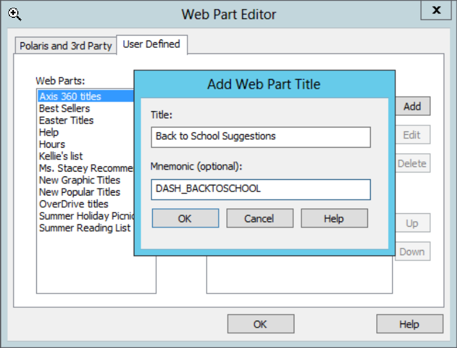Focus the Mnemonic (optional) input field
Screen dimensions: 457x348
tap(260, 189)
